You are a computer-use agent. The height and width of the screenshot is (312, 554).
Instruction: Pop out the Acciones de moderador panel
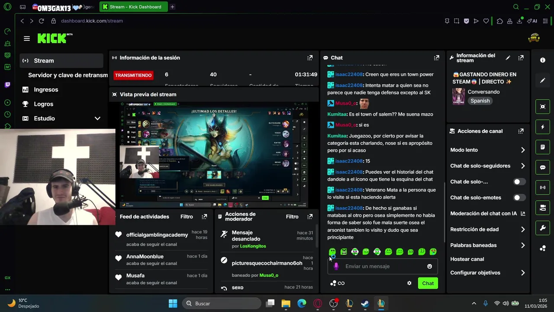tap(310, 217)
